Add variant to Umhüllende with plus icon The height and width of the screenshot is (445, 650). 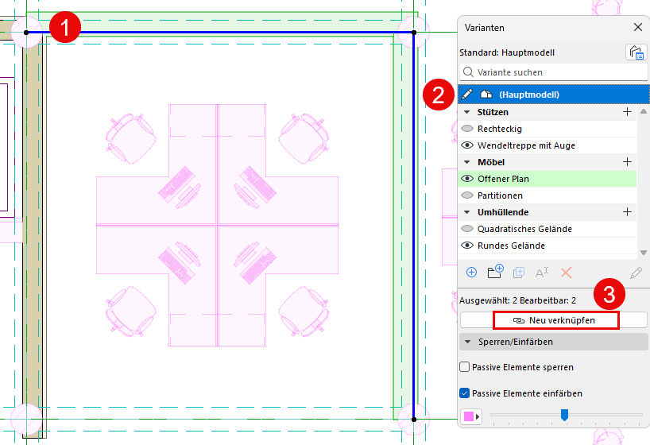point(627,212)
